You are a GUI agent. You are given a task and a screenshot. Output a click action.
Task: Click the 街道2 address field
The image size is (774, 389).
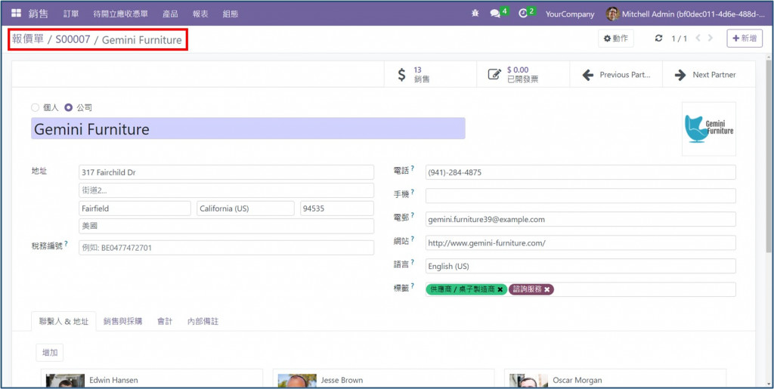click(x=226, y=190)
